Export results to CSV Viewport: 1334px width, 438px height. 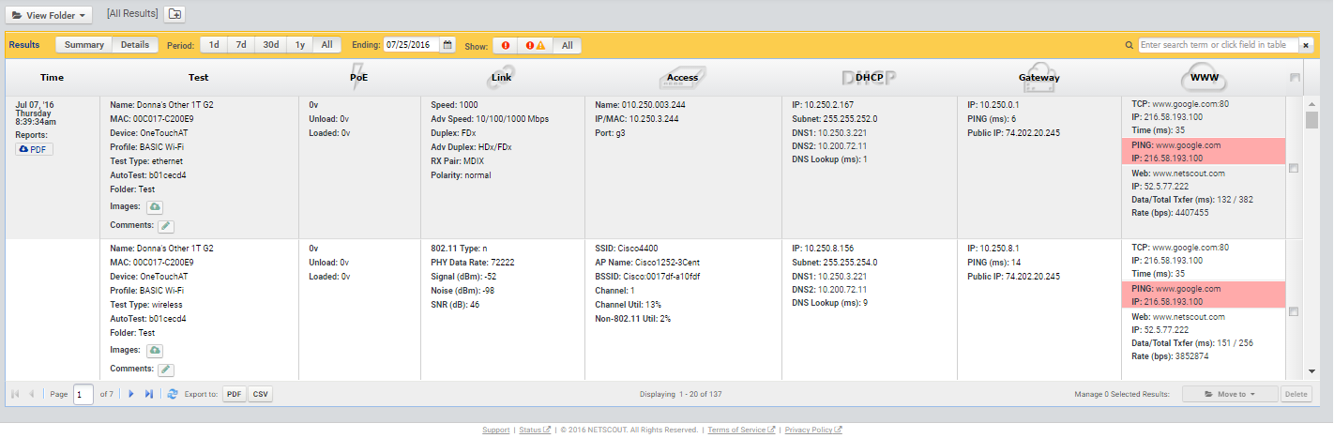pos(261,395)
